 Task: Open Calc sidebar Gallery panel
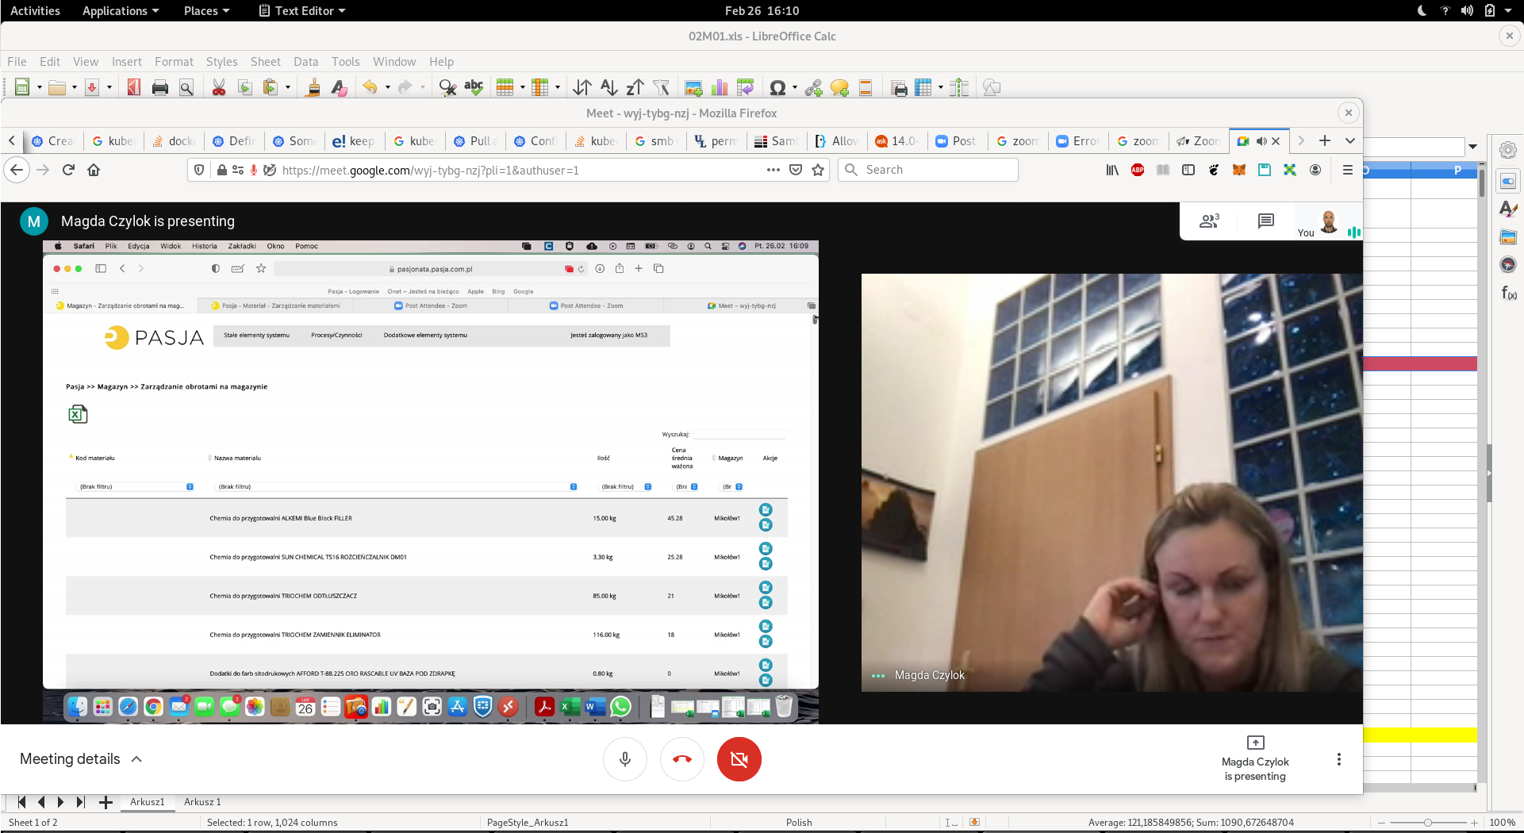click(1508, 236)
